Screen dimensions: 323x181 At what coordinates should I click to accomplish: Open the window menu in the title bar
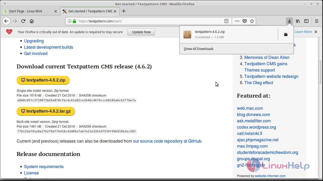click(x=5, y=4)
